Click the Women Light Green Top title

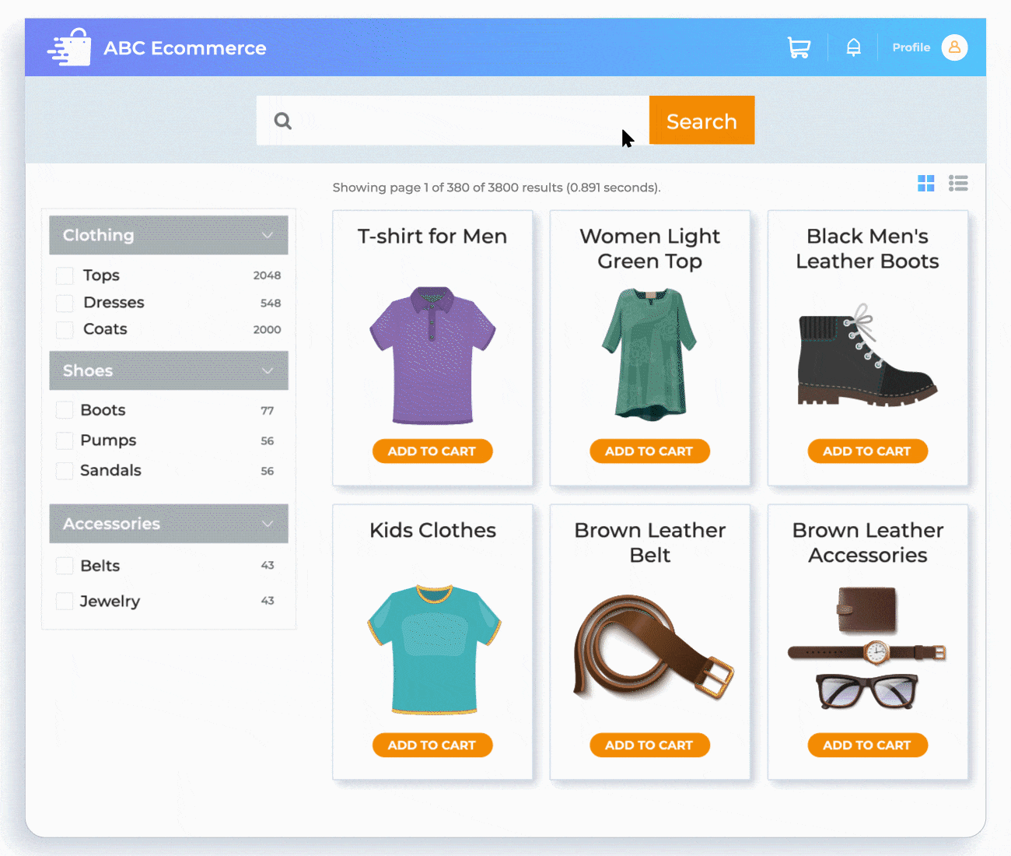pyautogui.click(x=649, y=248)
